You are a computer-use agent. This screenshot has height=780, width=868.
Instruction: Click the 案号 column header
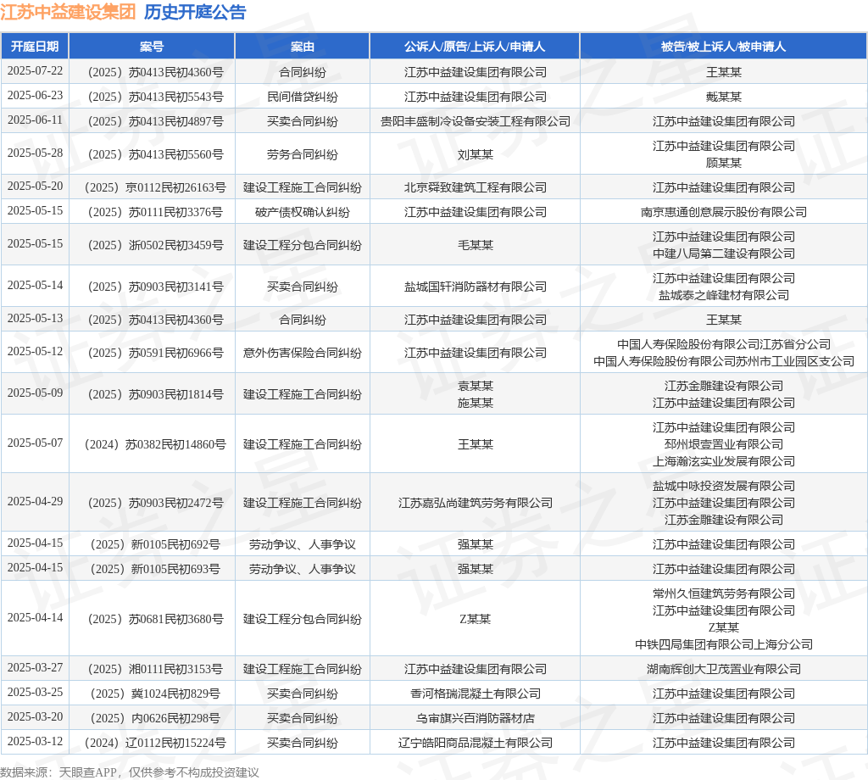pyautogui.click(x=152, y=47)
